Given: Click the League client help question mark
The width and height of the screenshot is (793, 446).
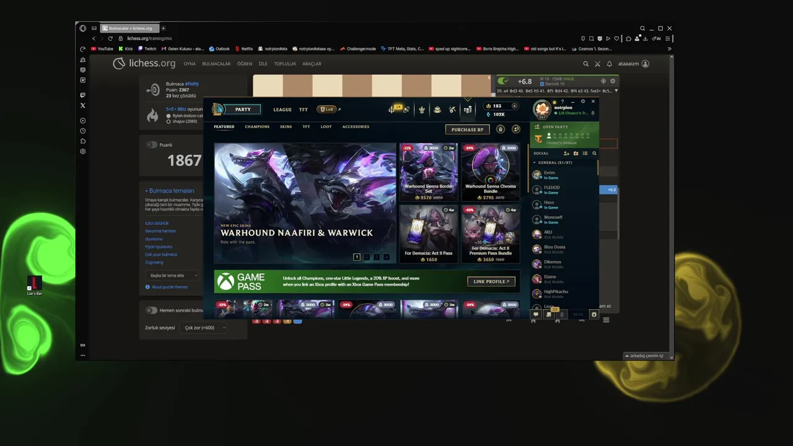Looking at the screenshot, I should [x=563, y=101].
